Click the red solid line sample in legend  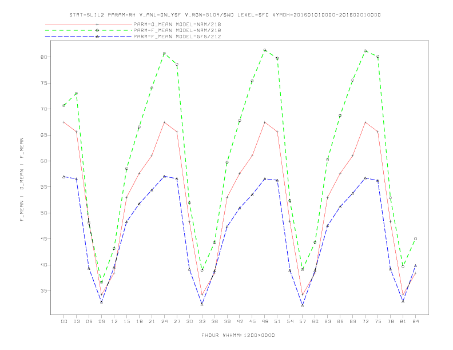pyautogui.click(x=89, y=24)
